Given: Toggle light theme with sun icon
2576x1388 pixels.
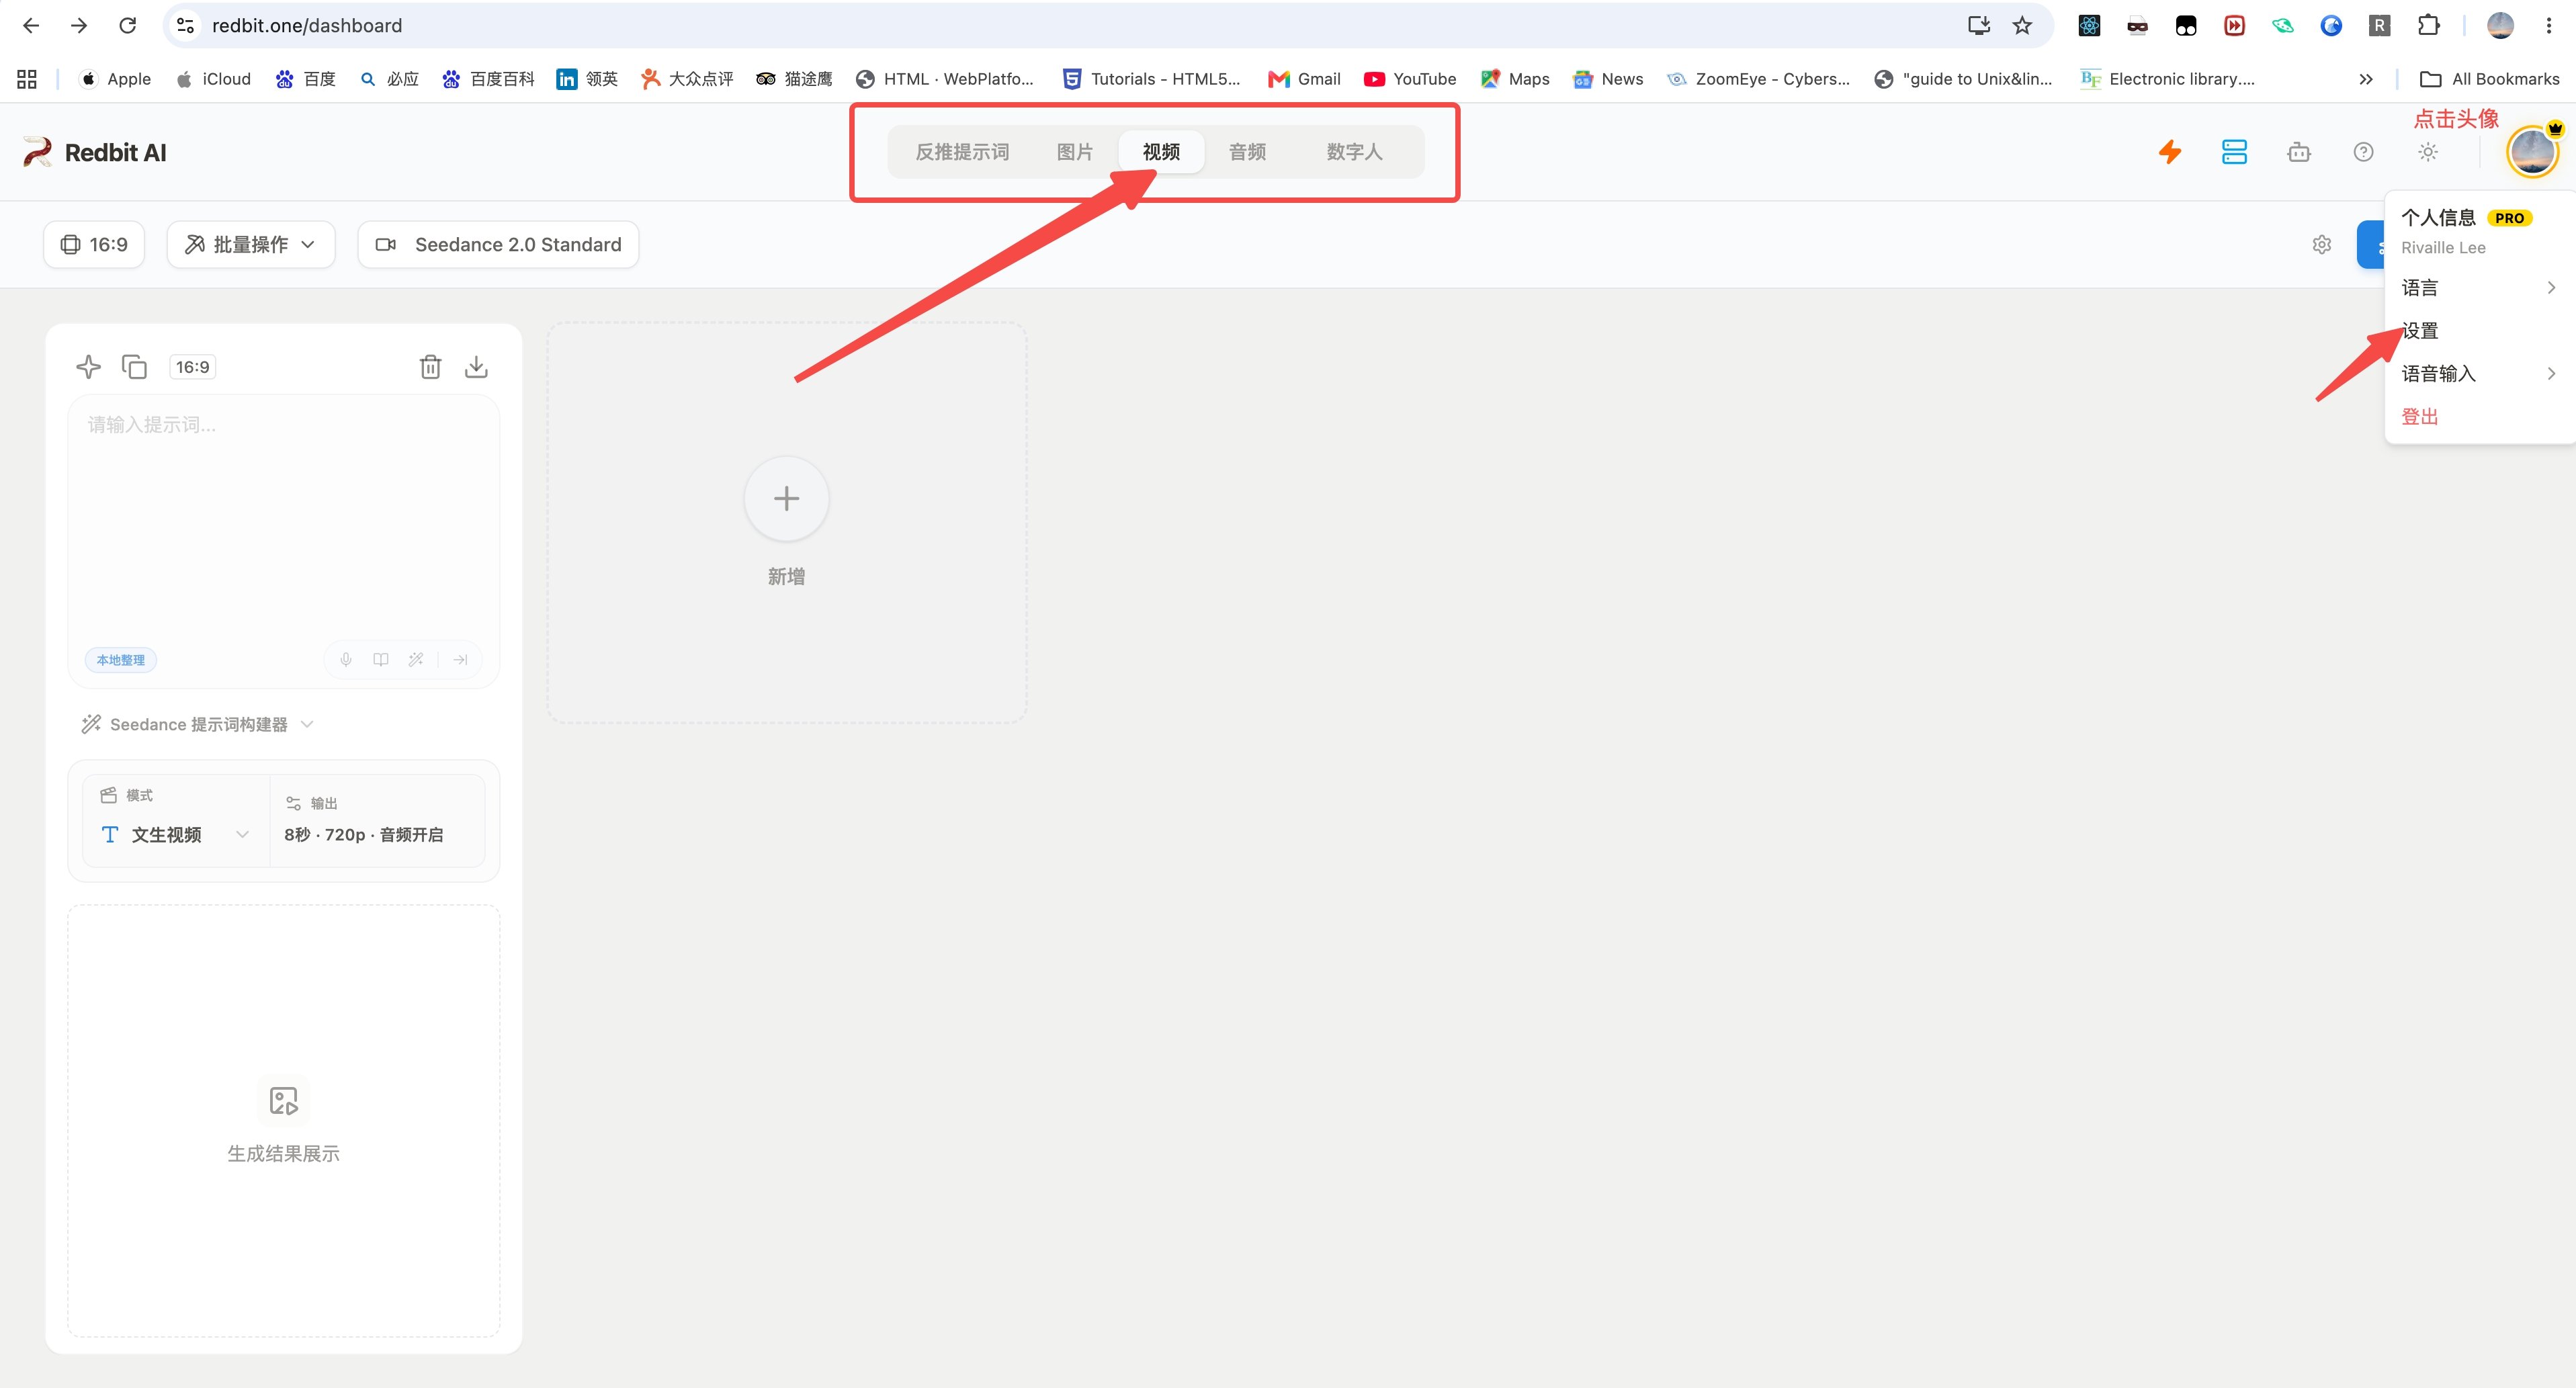Looking at the screenshot, I should (2428, 152).
